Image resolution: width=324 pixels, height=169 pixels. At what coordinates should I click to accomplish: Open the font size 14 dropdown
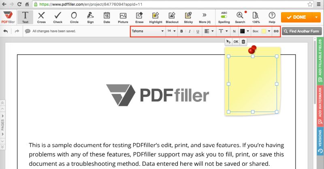point(171,31)
